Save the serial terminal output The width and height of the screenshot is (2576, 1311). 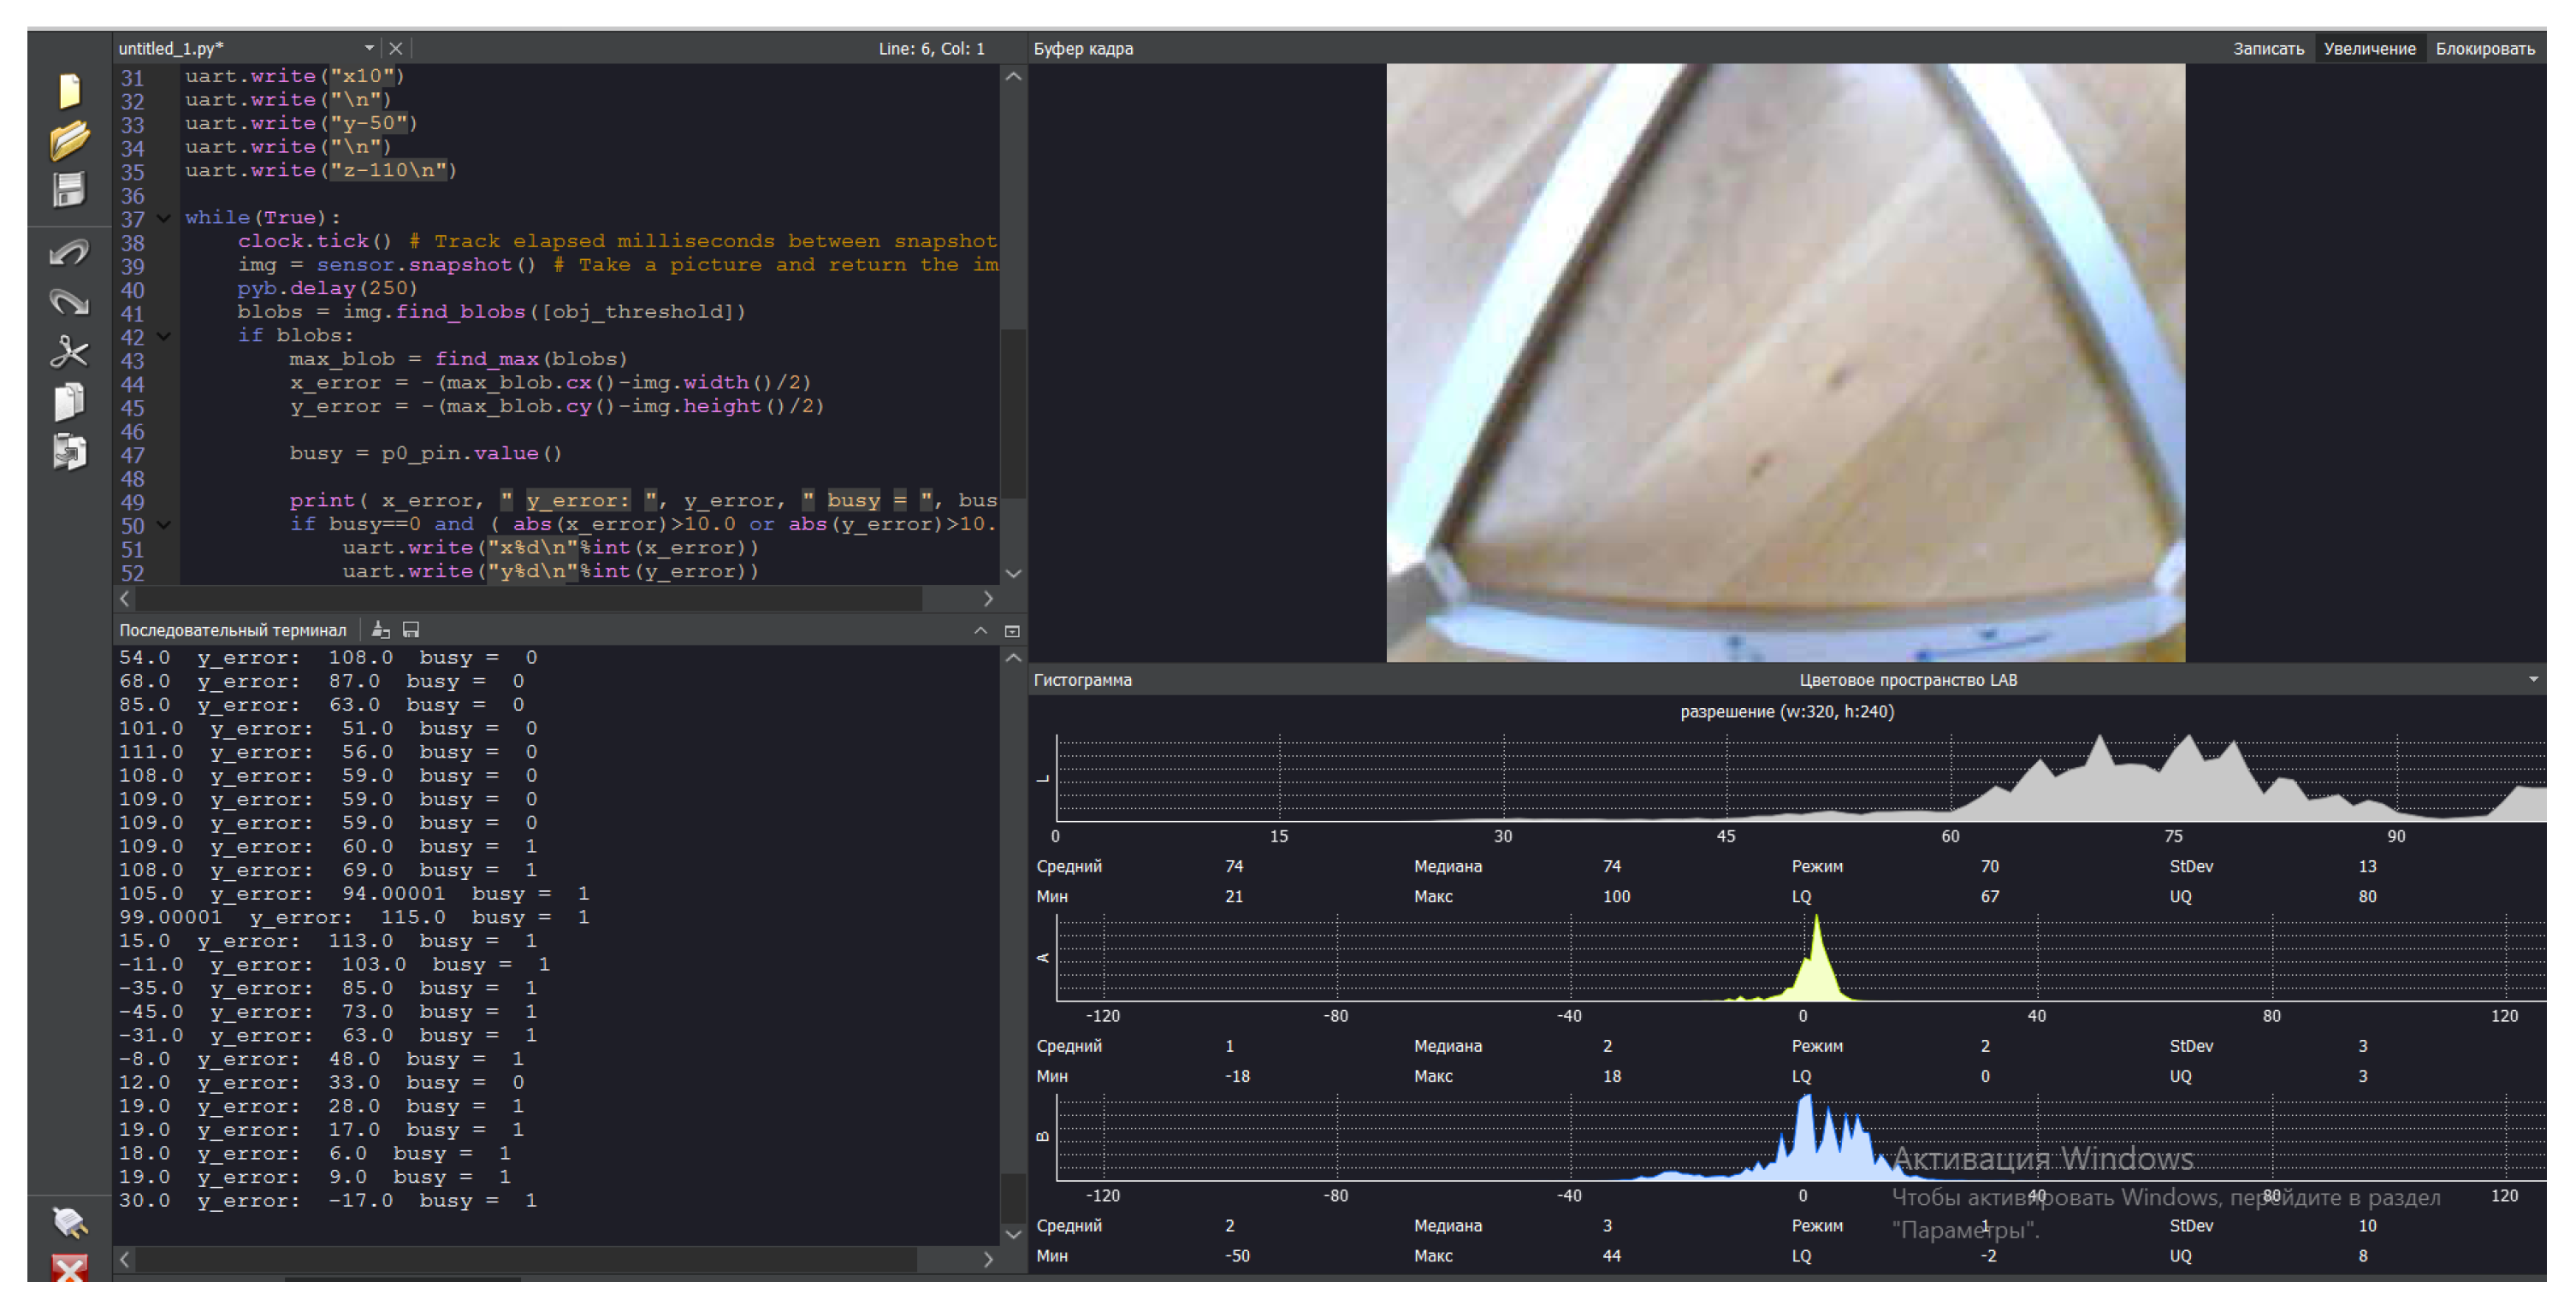pos(411,629)
